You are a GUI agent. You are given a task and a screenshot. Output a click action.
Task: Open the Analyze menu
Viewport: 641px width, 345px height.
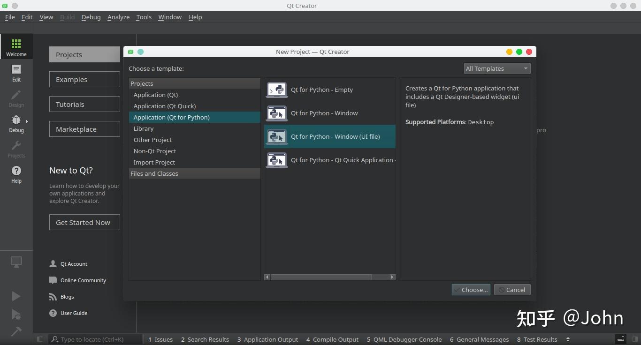click(x=118, y=17)
